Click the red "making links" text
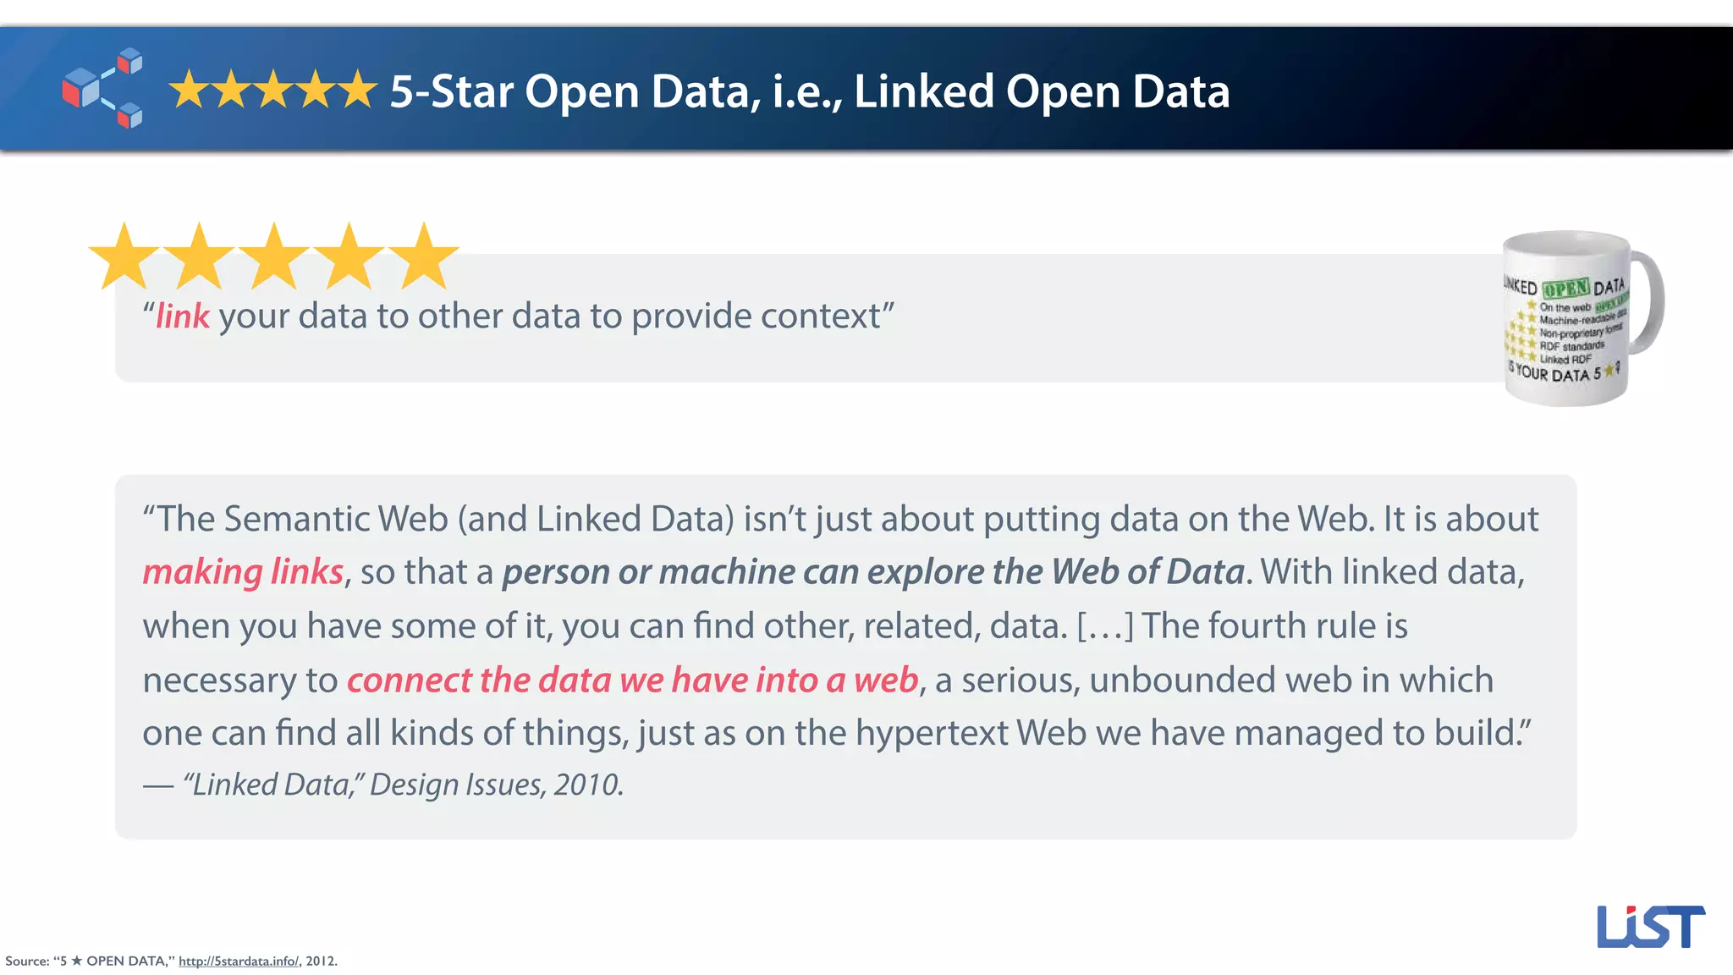1733x975 pixels. coord(243,572)
